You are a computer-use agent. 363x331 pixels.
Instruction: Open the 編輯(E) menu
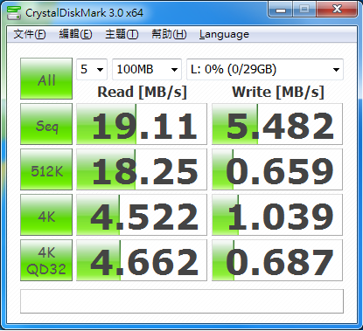coord(75,34)
